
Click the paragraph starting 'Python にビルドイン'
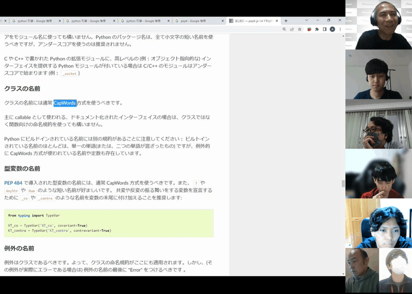coord(107,146)
